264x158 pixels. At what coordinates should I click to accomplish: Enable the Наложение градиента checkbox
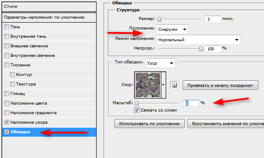point(7,112)
